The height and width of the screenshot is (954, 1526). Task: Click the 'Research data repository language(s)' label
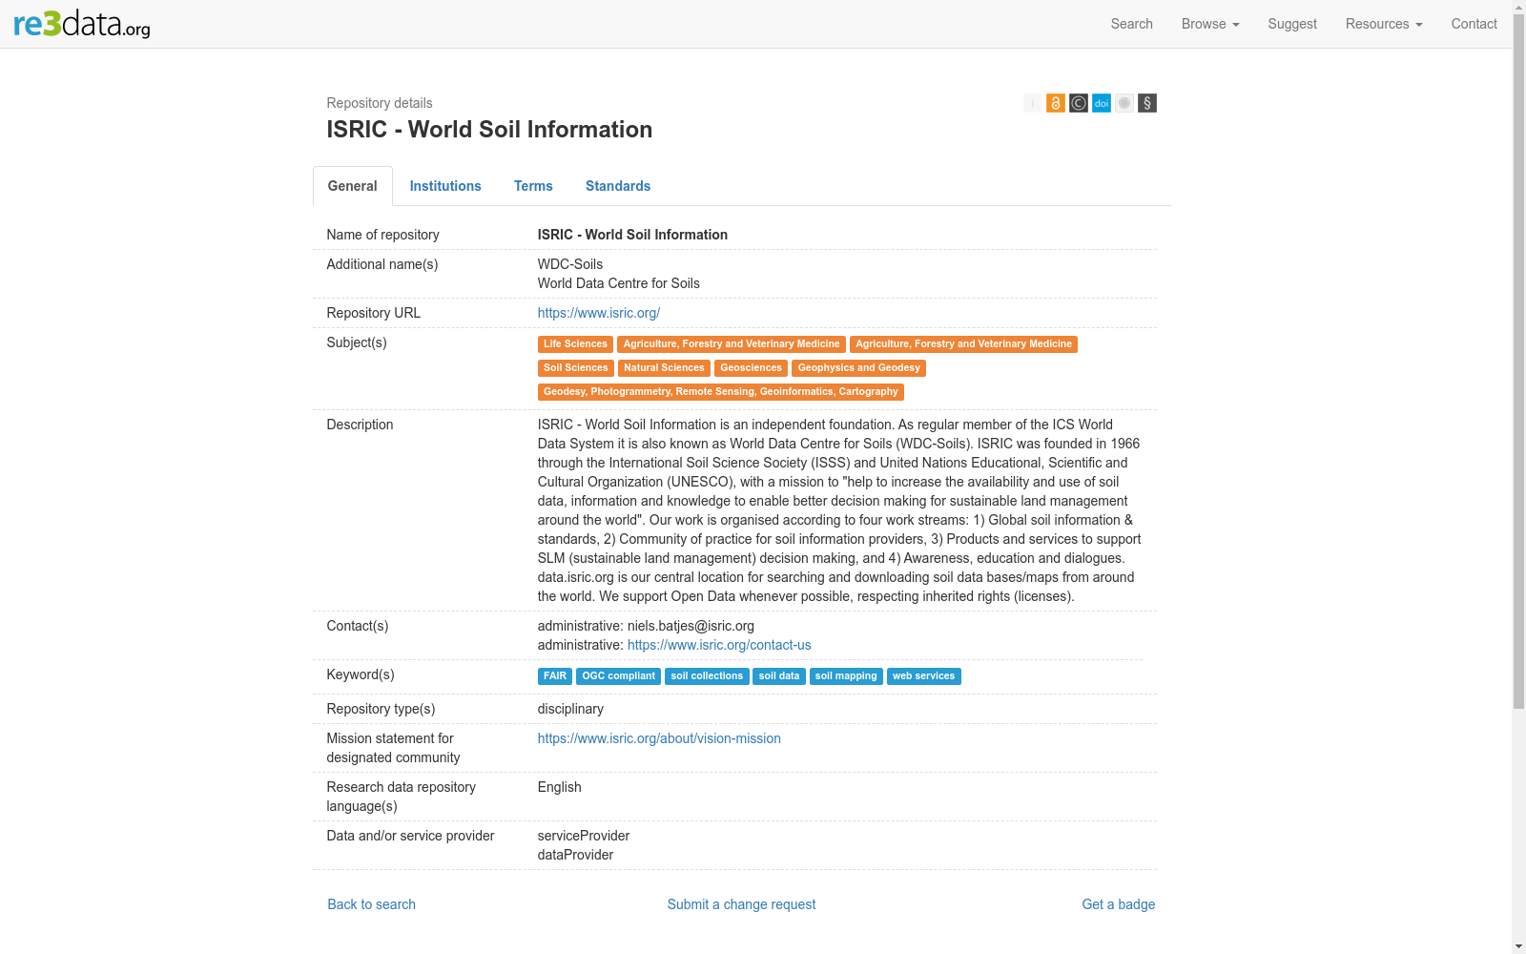(x=402, y=797)
